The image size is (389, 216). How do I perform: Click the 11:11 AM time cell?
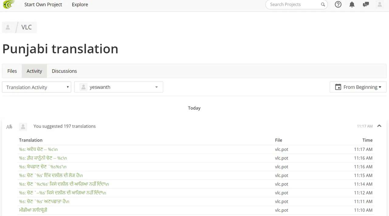[363, 201]
